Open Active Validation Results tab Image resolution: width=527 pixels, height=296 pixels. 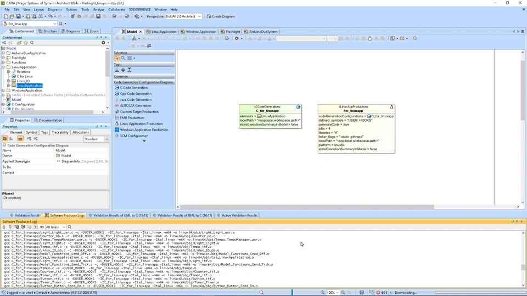(237, 215)
